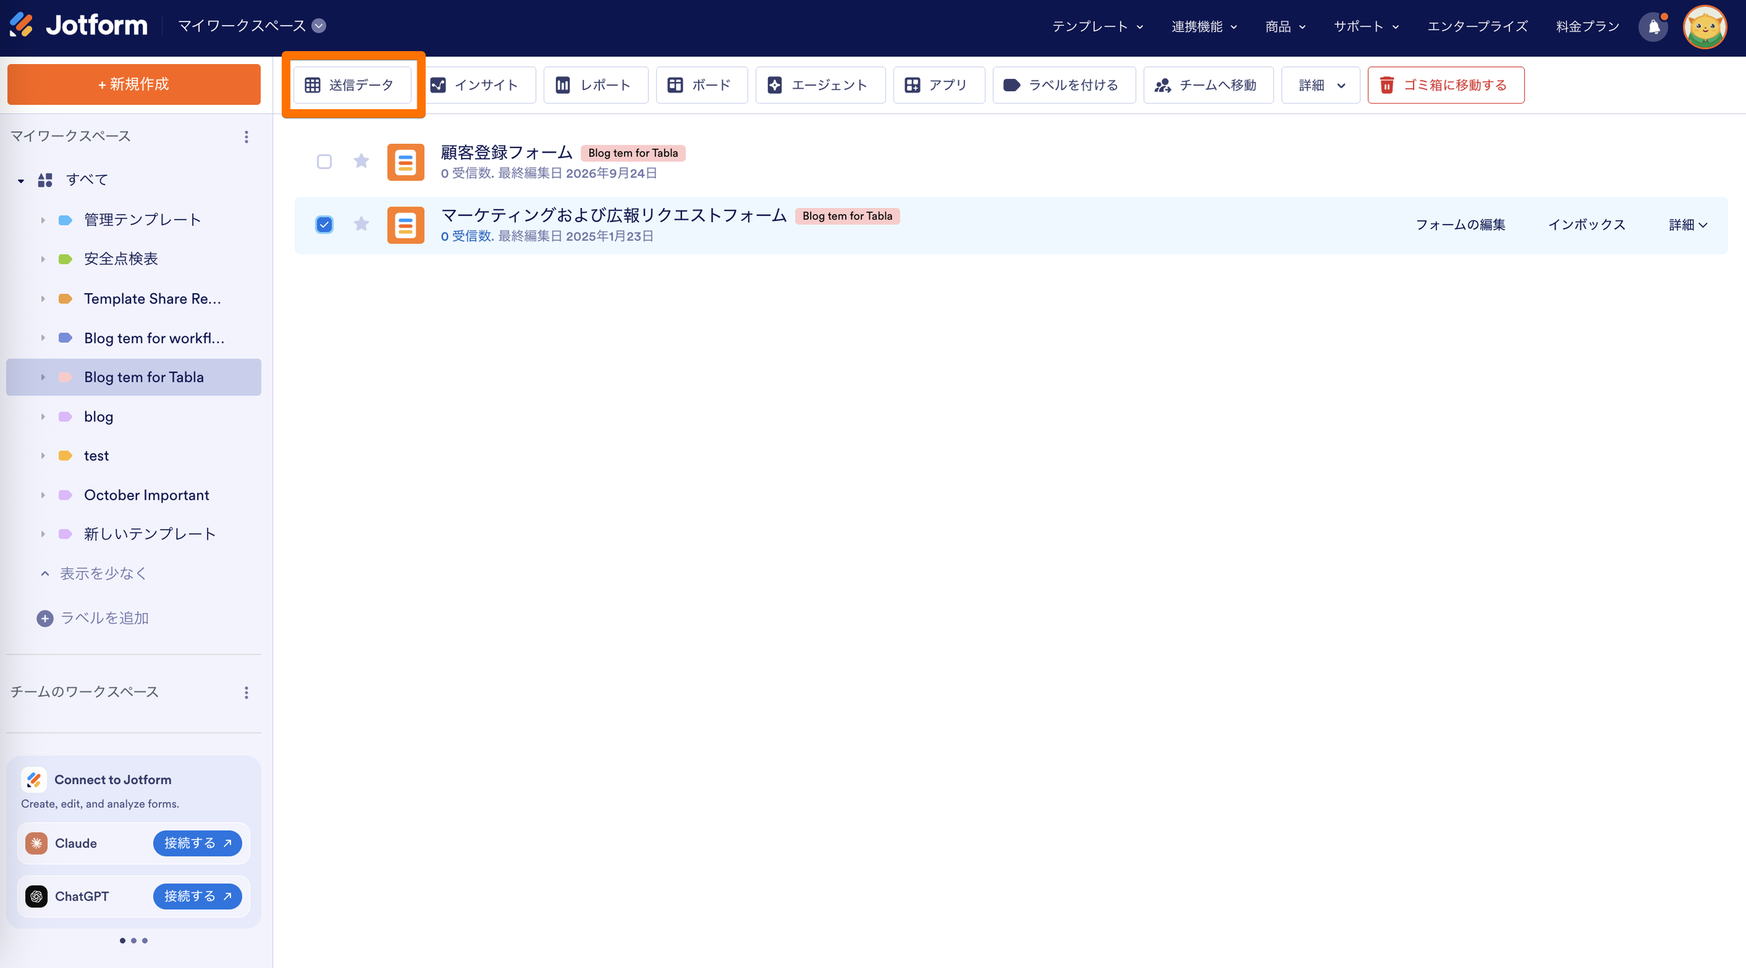Collapse labels with 表示を少なく

point(93,574)
